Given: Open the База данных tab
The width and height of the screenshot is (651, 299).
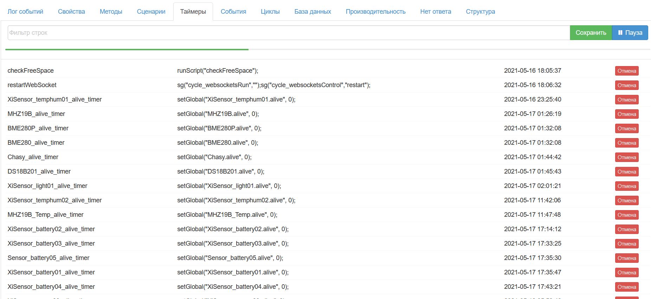Looking at the screenshot, I should click(312, 12).
